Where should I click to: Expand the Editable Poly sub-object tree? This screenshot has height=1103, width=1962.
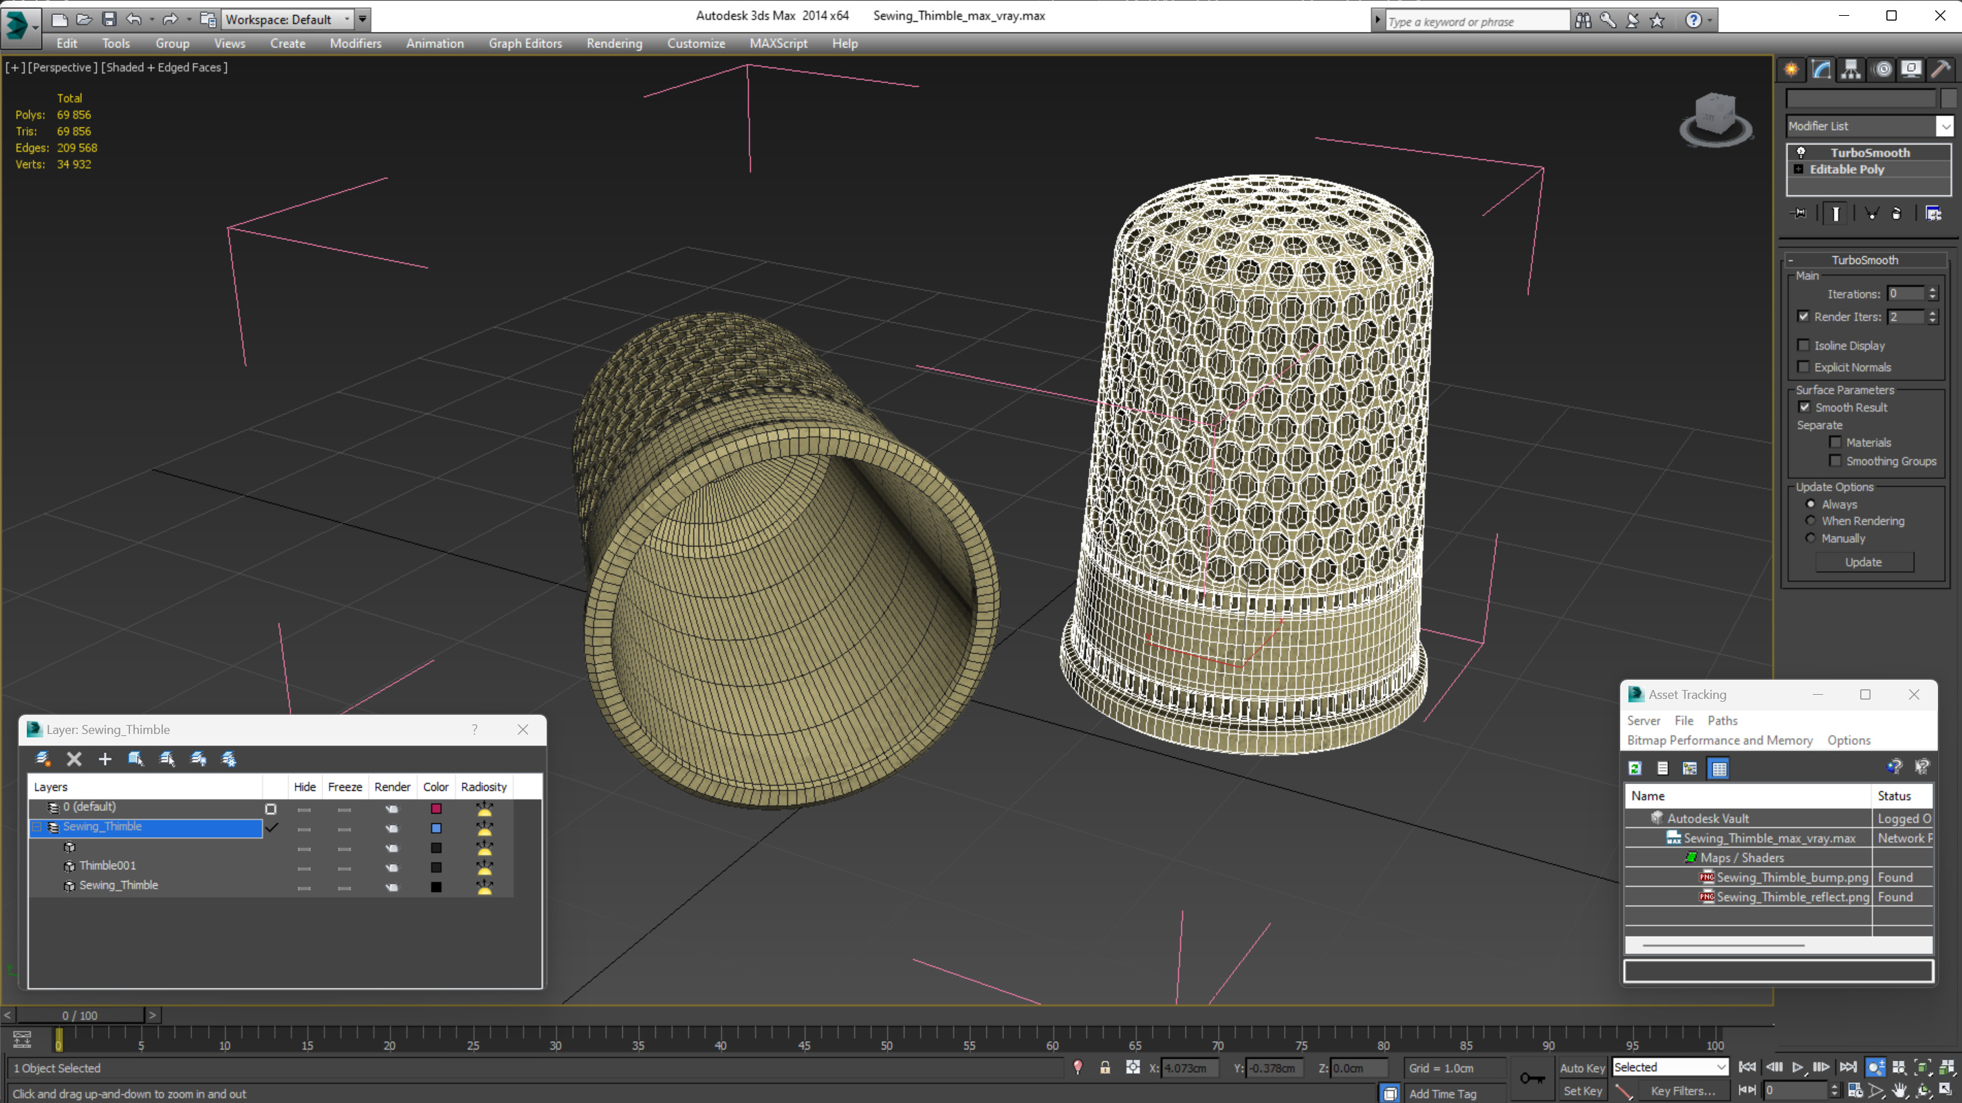1798,169
